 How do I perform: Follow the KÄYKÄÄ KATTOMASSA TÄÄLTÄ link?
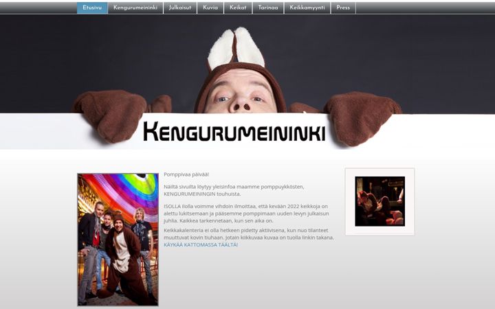pyautogui.click(x=201, y=244)
